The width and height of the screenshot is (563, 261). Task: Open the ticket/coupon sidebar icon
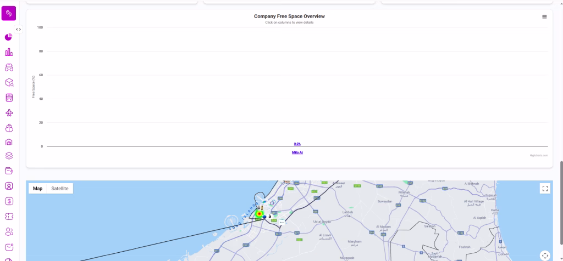[x=9, y=217]
